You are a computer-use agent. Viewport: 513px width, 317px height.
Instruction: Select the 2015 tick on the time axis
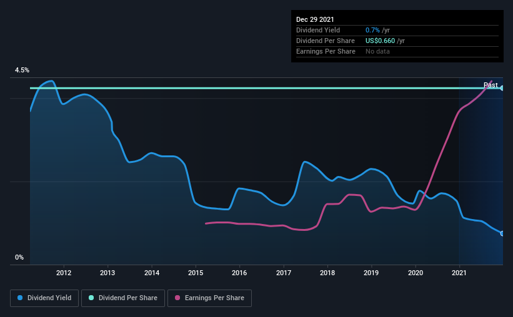pos(196,273)
